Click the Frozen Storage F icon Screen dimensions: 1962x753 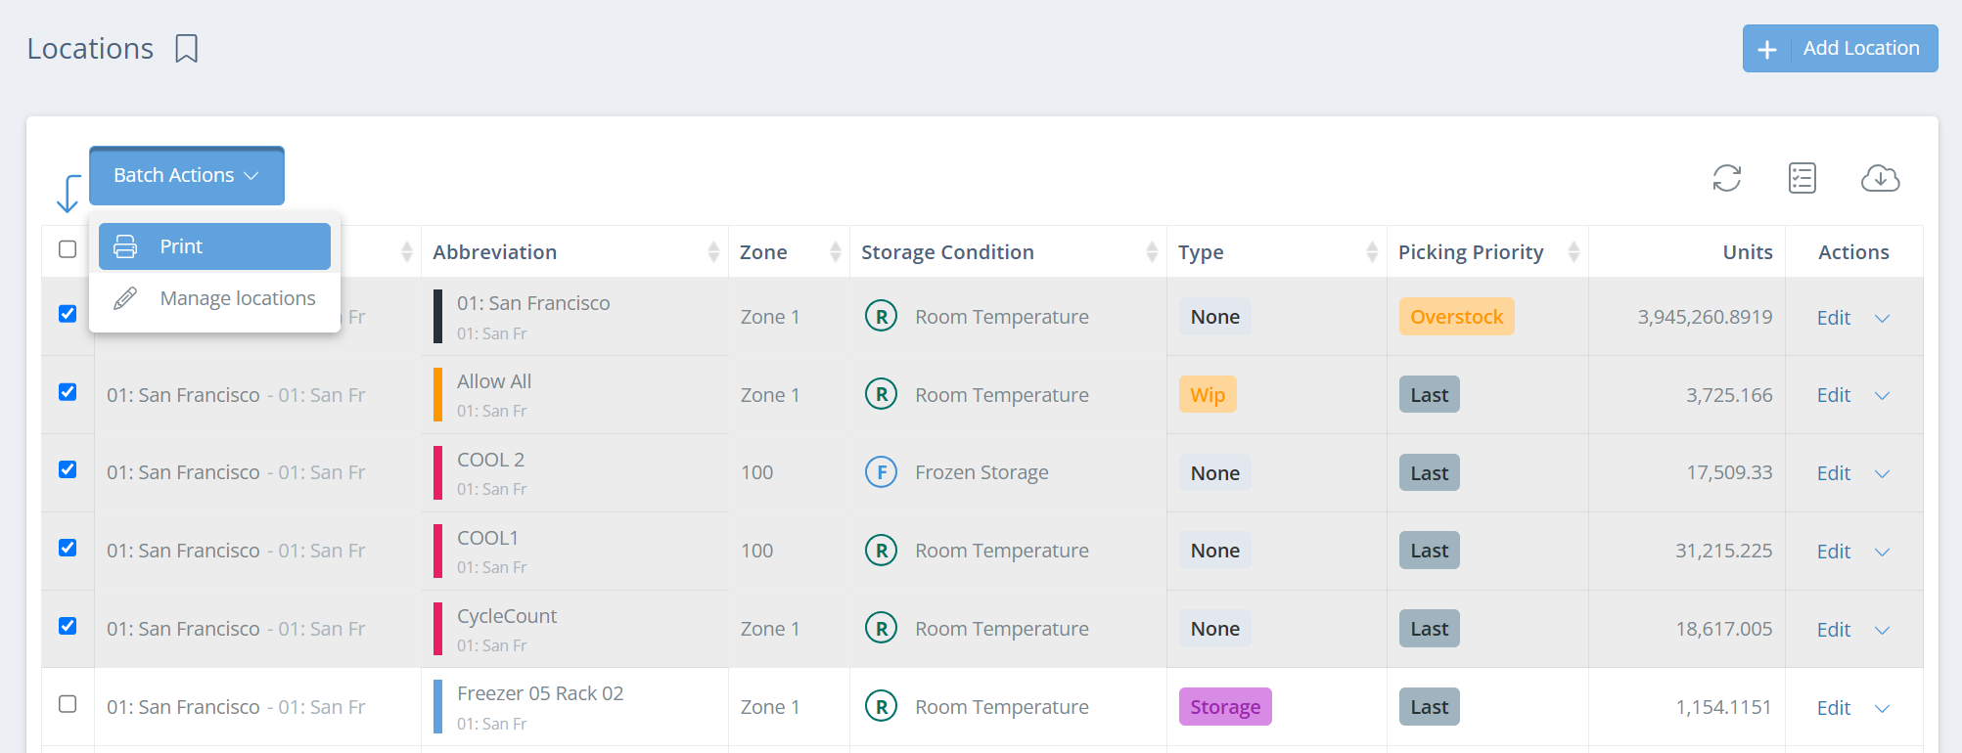pos(881,472)
